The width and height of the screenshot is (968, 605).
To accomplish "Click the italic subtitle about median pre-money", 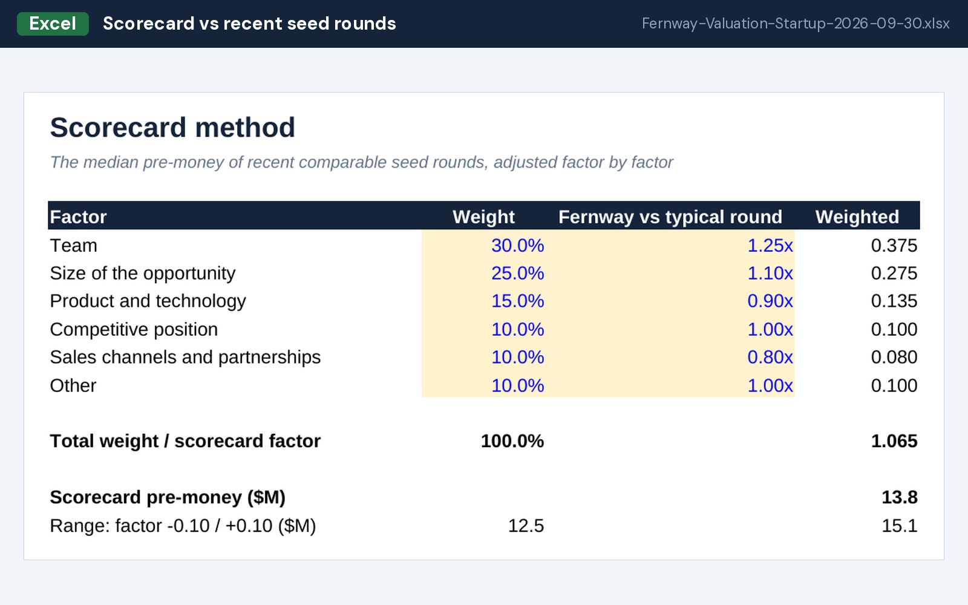I will [x=361, y=162].
